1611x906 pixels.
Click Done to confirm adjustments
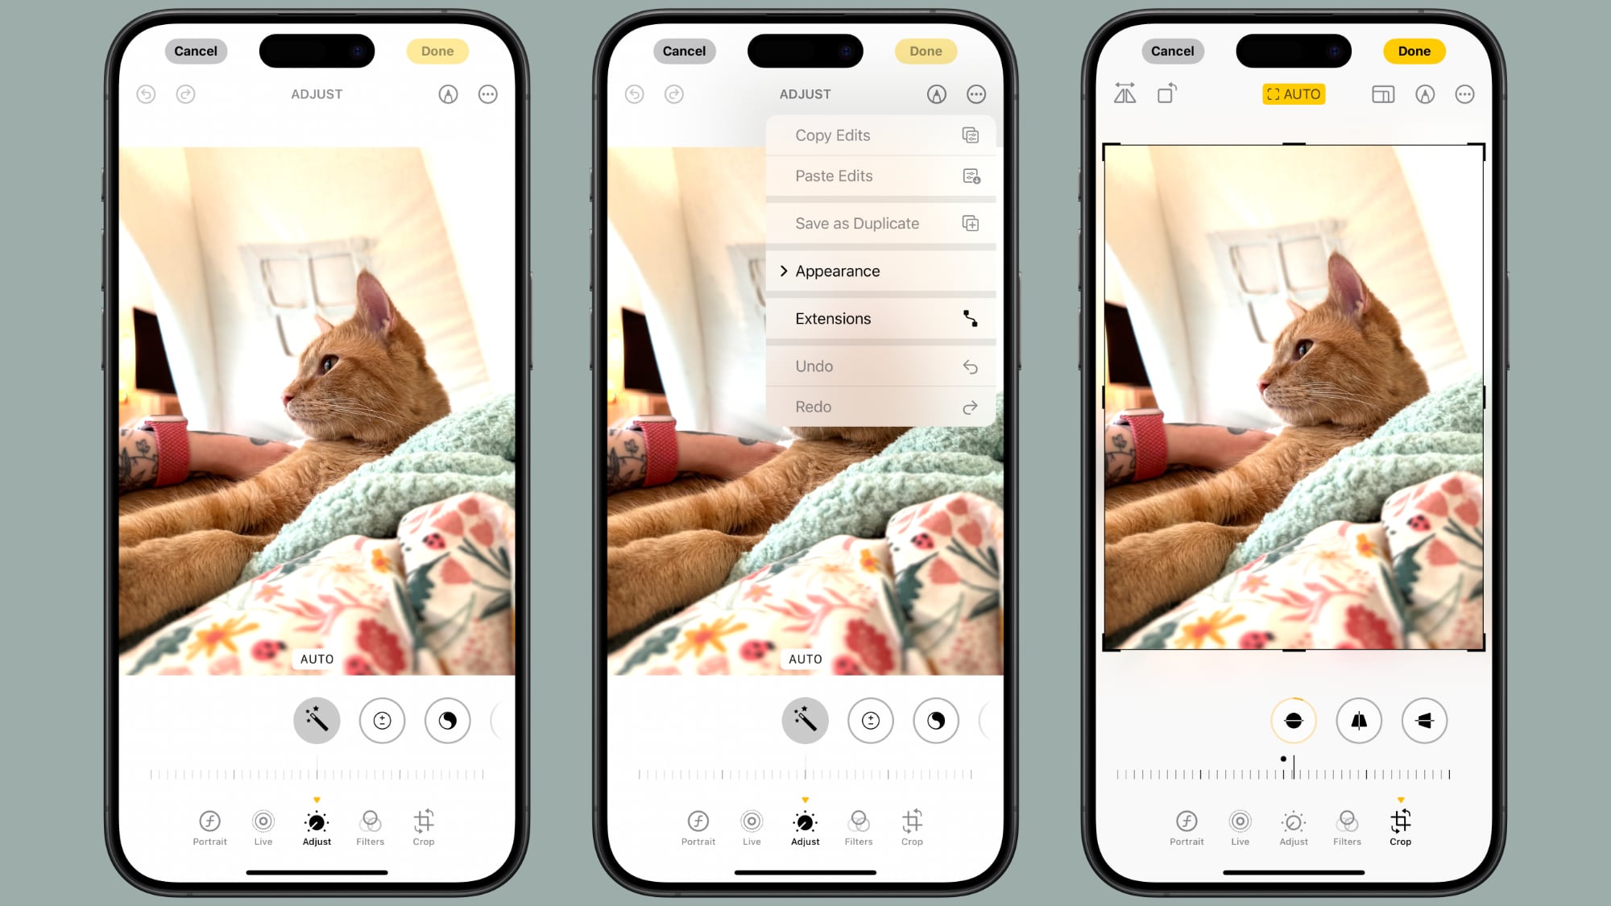tap(436, 51)
